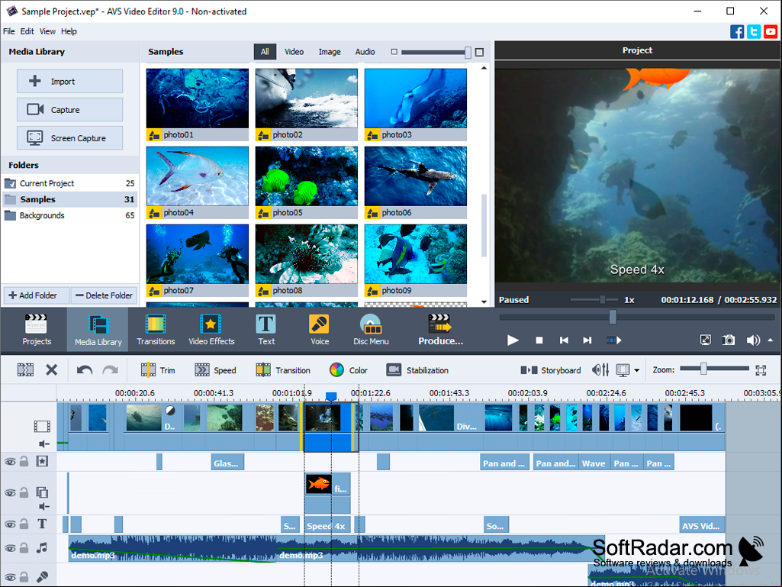Expand the volume control arrow
This screenshot has height=587, width=782.
pos(771,340)
